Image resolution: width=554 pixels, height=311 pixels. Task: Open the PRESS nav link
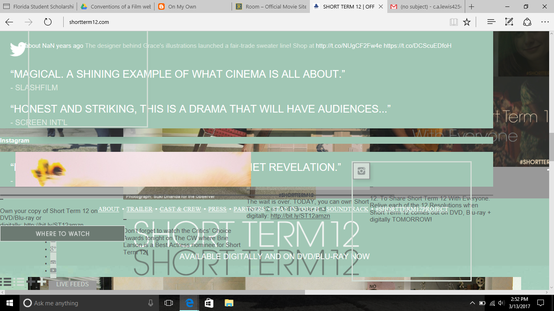point(217,209)
